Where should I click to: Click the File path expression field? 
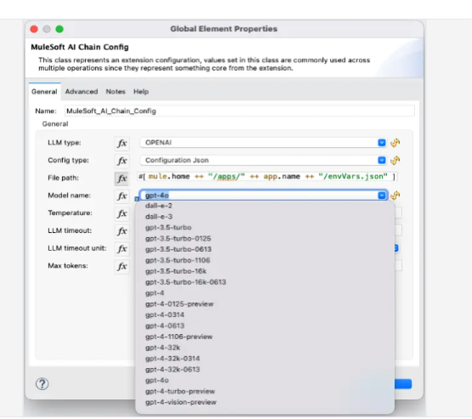(x=267, y=177)
